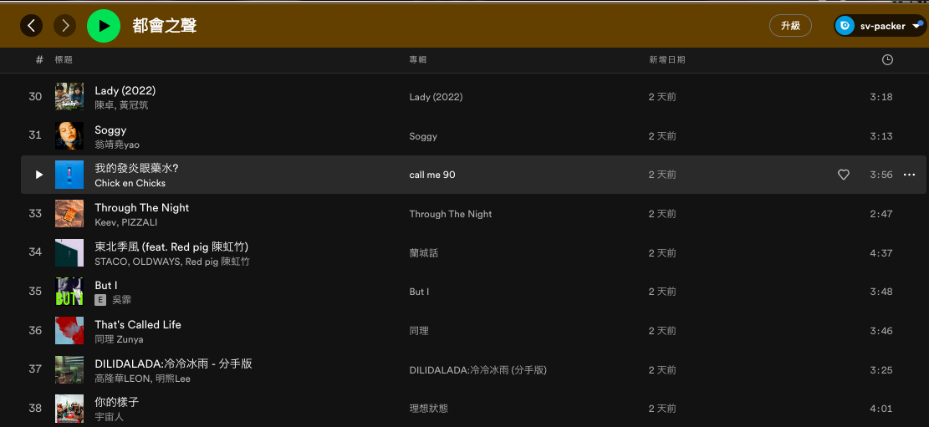Like the song 我的發炎眼藥水? with heart icon
Viewport: 929px width, 427px height.
tap(844, 175)
